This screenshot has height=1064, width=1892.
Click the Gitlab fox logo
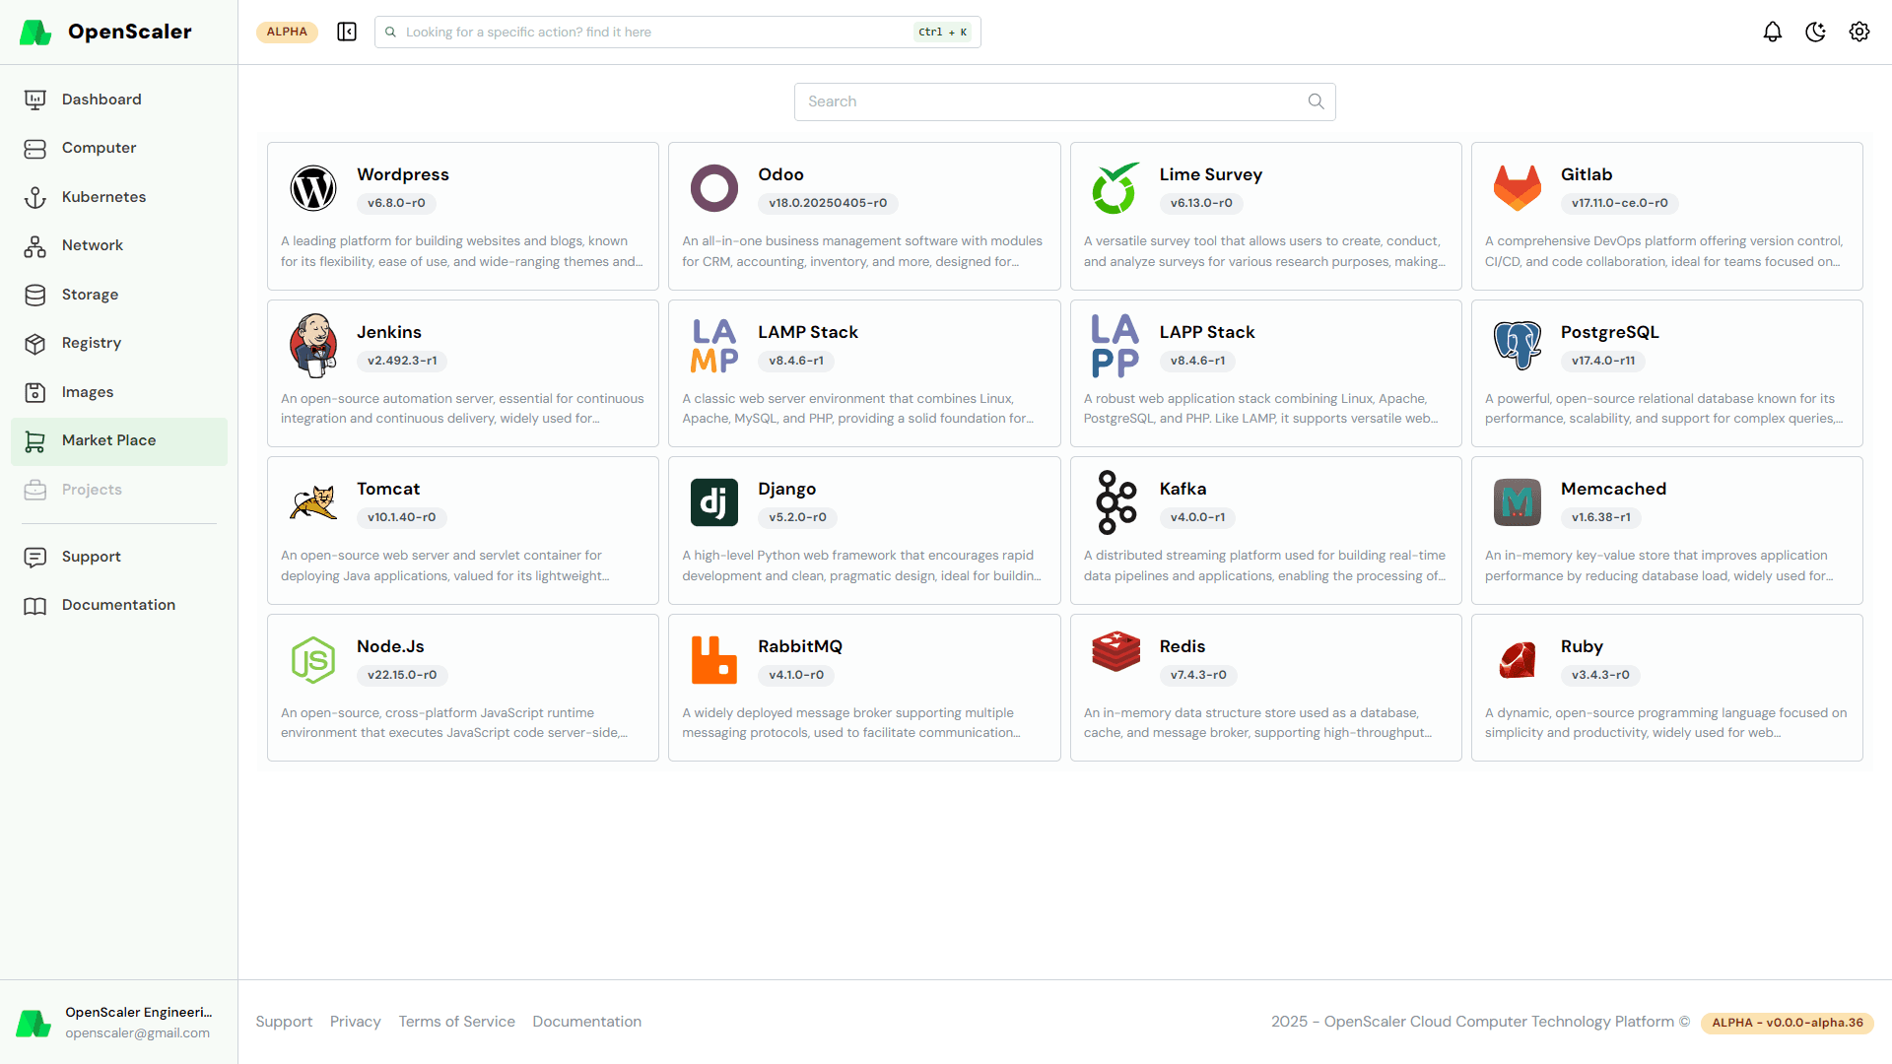pos(1518,188)
